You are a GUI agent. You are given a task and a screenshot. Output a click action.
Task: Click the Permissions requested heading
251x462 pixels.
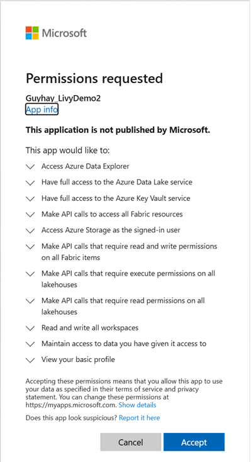click(x=94, y=79)
